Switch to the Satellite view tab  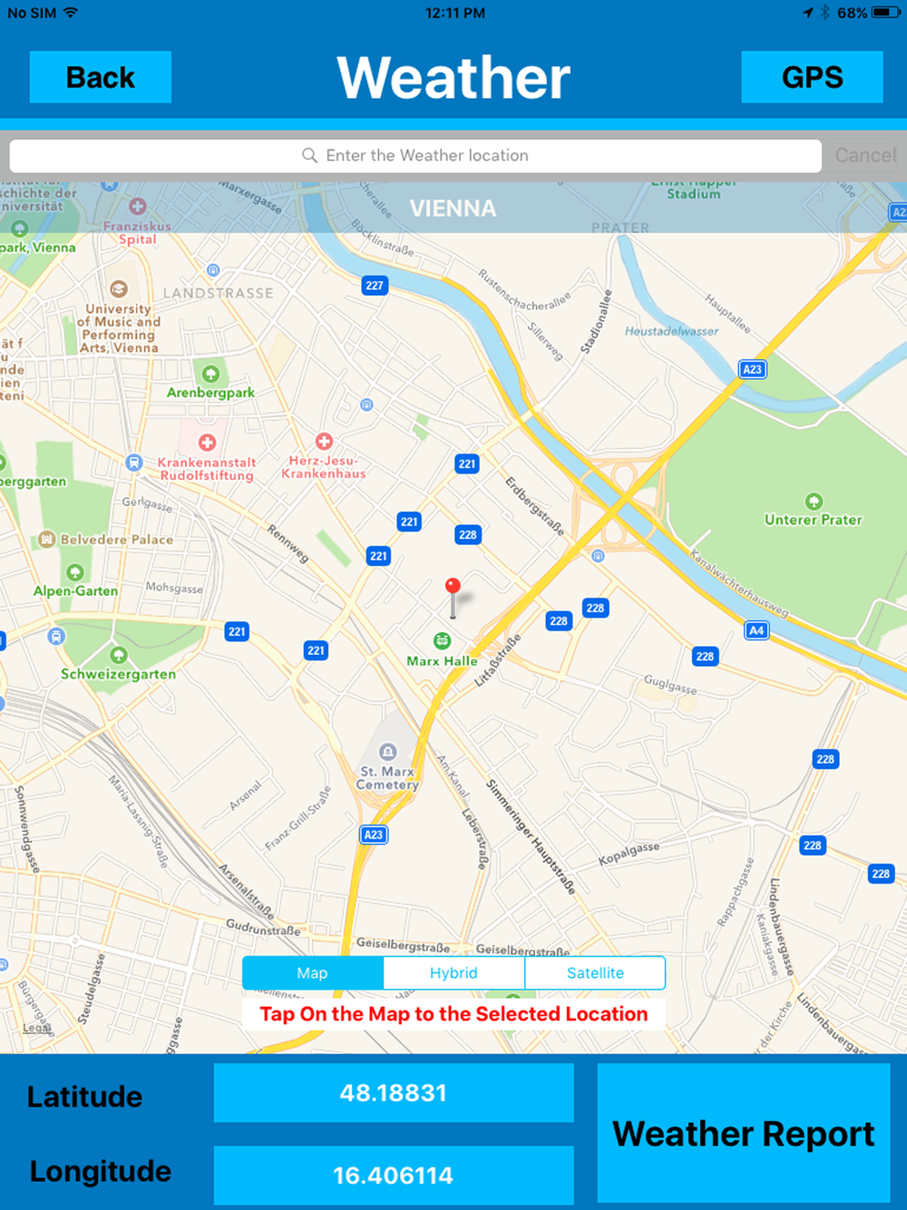(595, 972)
